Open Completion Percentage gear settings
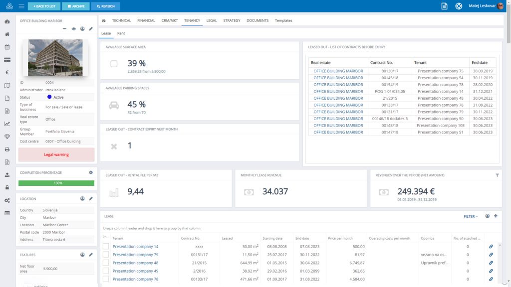The image size is (511, 287). click(x=91, y=173)
